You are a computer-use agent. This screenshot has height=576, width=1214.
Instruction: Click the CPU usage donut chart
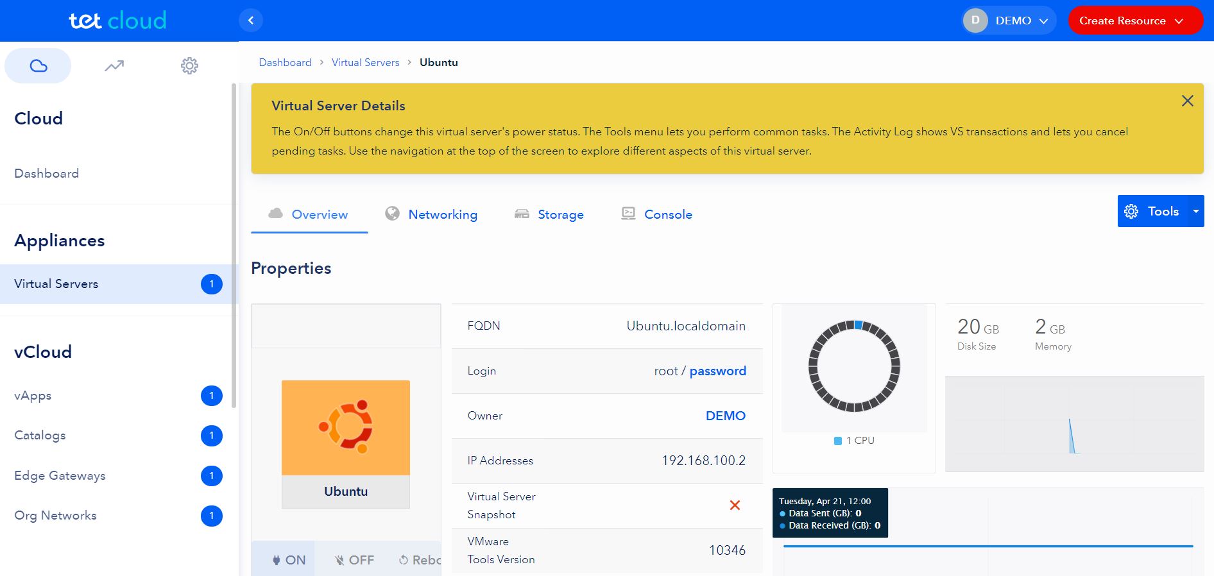pos(854,366)
